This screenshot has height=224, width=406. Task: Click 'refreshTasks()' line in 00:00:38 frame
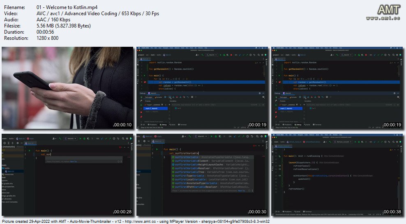tap(302, 166)
